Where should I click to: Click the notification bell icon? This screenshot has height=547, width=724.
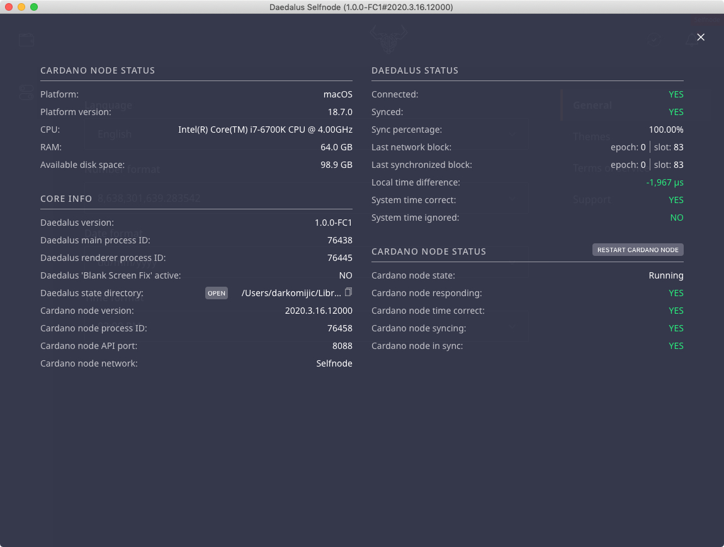[691, 40]
